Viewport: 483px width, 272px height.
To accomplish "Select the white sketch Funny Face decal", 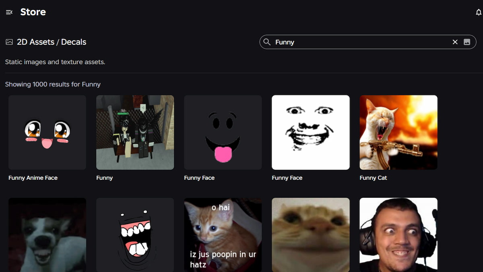I will [x=310, y=132].
